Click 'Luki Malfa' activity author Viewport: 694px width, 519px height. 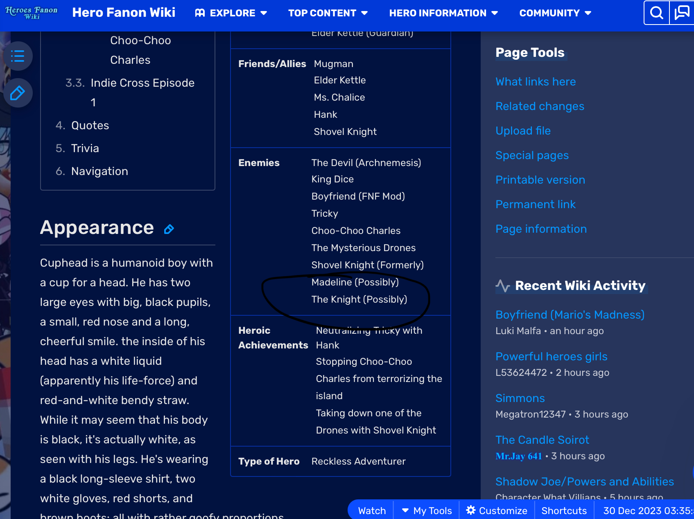(x=518, y=331)
